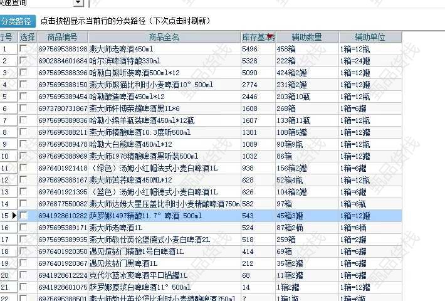The image size is (445, 301).
Task: Click the 商品编号 column header
Action: pos(62,38)
